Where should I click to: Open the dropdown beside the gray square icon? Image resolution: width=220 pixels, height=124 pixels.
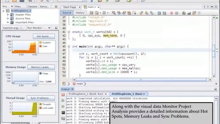pyautogui.click(x=108, y=13)
